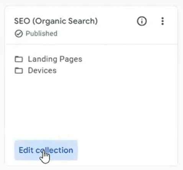183x170 pixels.
Task: Open the three-dot more options menu
Action: coord(162,21)
